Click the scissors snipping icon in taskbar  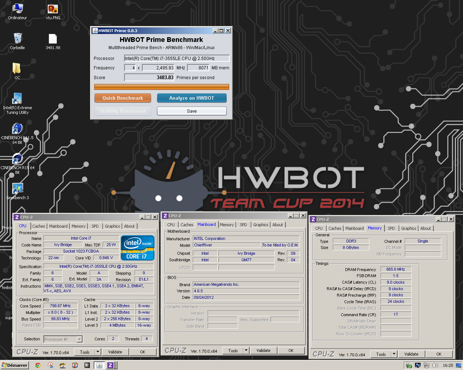[50, 365]
